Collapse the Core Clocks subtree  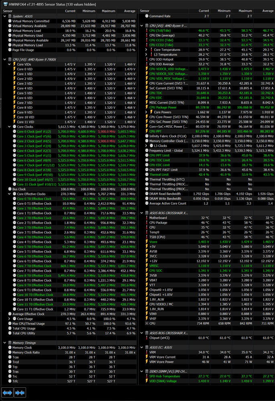point(9,126)
